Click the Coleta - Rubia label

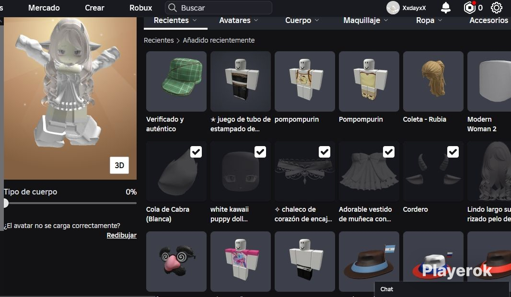pos(425,119)
